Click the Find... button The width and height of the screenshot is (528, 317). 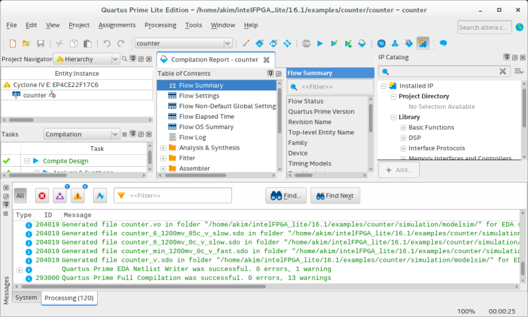click(286, 196)
